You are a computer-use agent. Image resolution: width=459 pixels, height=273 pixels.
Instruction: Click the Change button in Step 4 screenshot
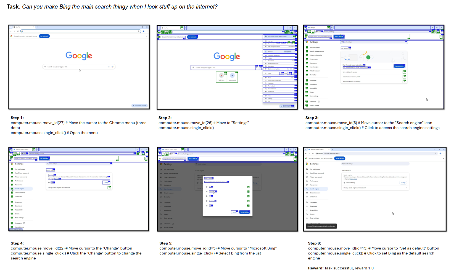click(106, 182)
